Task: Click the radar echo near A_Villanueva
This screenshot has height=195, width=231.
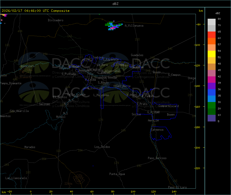Action: click(114, 26)
